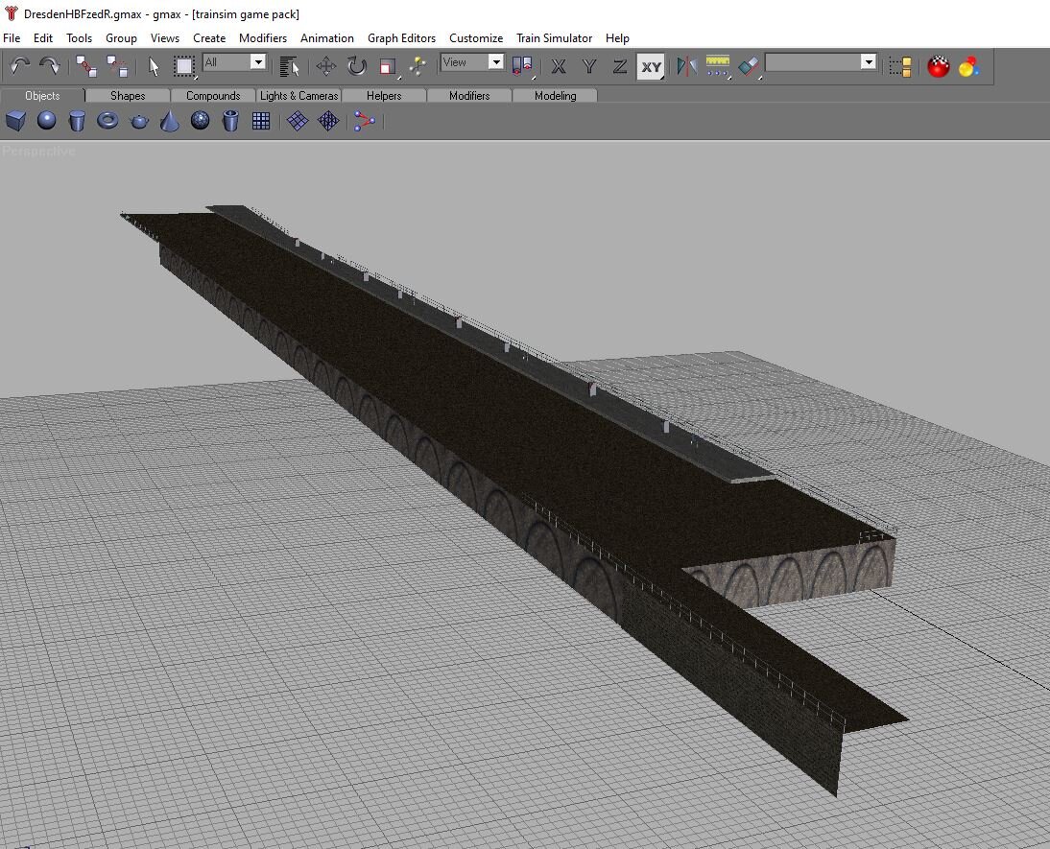Open the Views menu
1050x849 pixels.
(165, 38)
